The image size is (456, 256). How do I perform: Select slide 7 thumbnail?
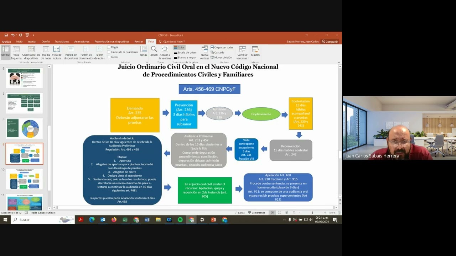[24, 103]
